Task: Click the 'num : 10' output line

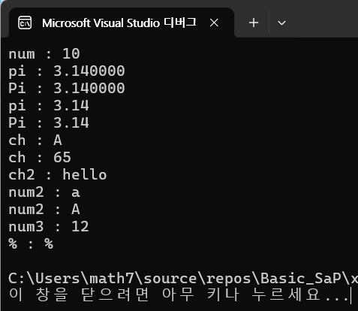Action: coord(44,53)
